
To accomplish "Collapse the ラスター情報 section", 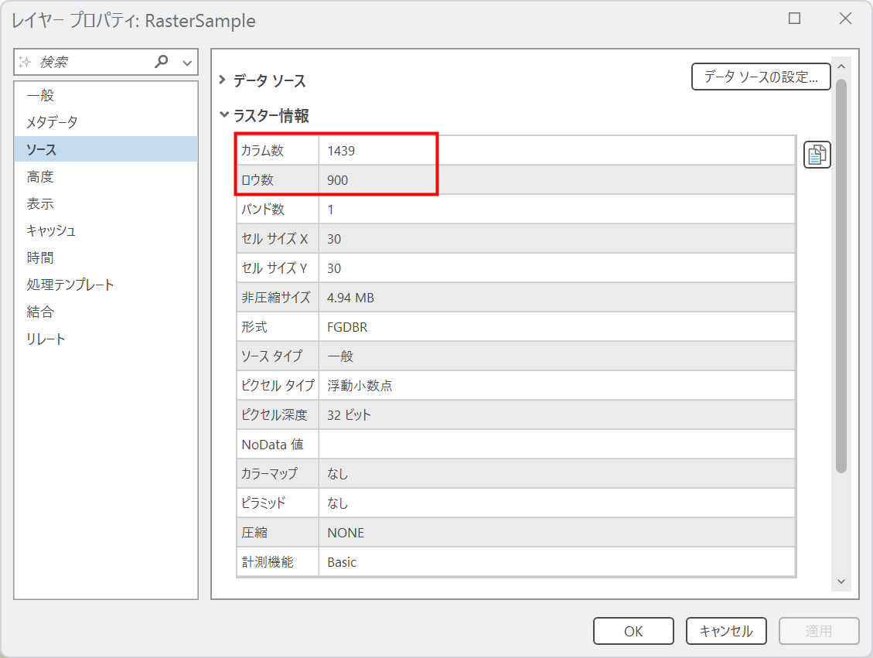I will tap(223, 114).
